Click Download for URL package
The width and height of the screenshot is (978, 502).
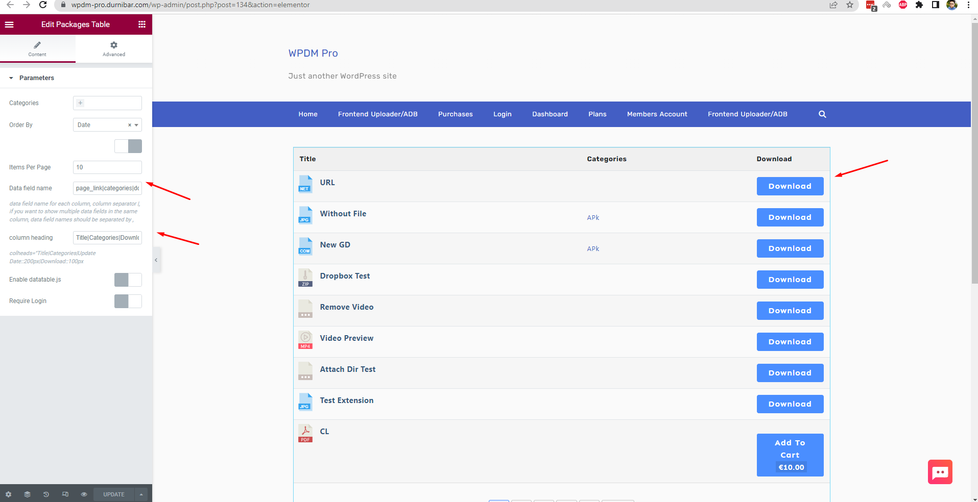pyautogui.click(x=790, y=186)
